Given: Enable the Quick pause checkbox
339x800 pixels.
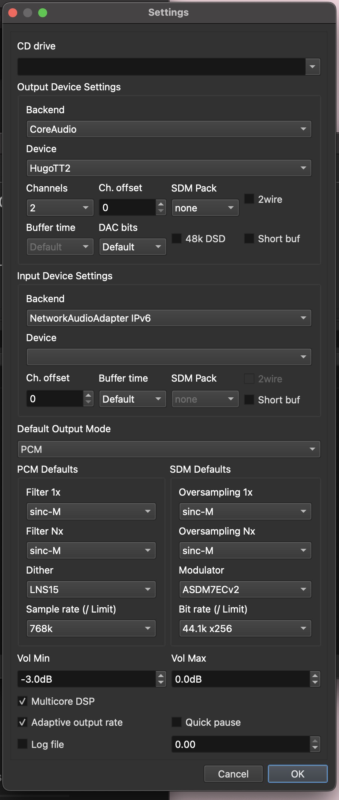Looking at the screenshot, I should [177, 722].
